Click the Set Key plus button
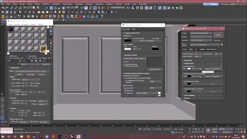The height and width of the screenshot is (139, 247). point(208,131)
